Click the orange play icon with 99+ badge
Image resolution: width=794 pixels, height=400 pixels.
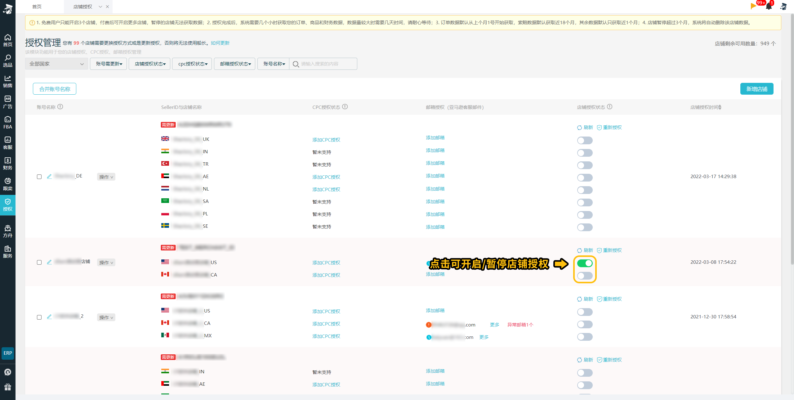(x=754, y=6)
